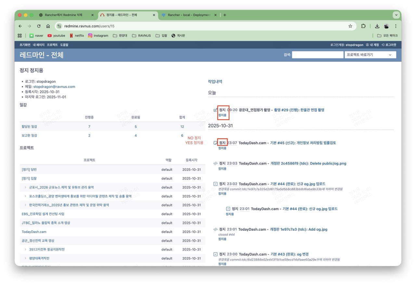This screenshot has width=416, height=285.
Task: Bookmark page with the star icon
Action: tap(350, 26)
